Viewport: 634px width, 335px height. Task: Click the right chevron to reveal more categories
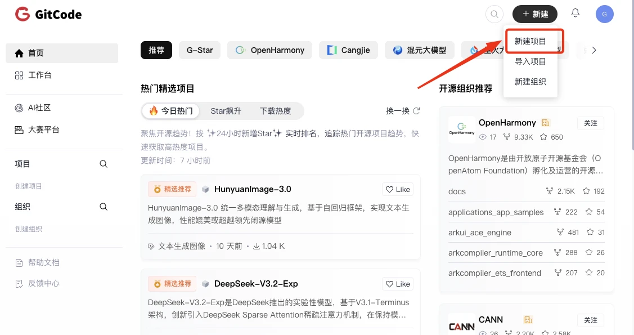click(594, 50)
